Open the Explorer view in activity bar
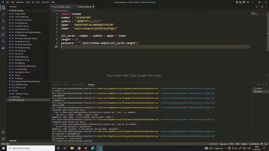The height and width of the screenshot is (151, 269). (3, 8)
